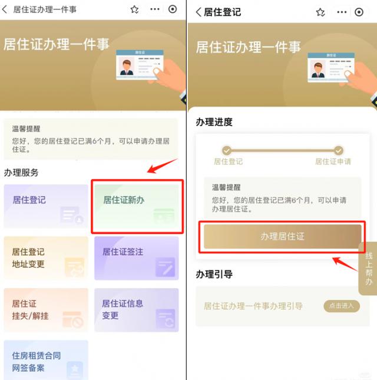Tap back arrow beside 居住登记 title
The image size is (377, 380).
[x=199, y=12]
